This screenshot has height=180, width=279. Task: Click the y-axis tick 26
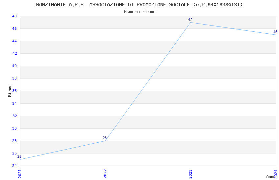click(14, 153)
